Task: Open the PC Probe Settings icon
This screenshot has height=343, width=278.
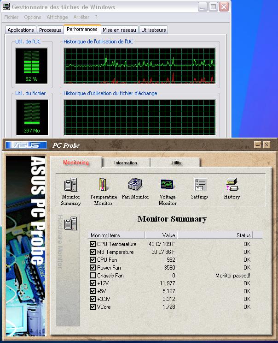Action: click(200, 184)
